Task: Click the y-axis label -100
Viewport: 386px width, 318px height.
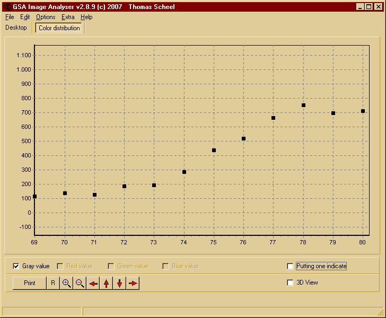Action: 25,227
